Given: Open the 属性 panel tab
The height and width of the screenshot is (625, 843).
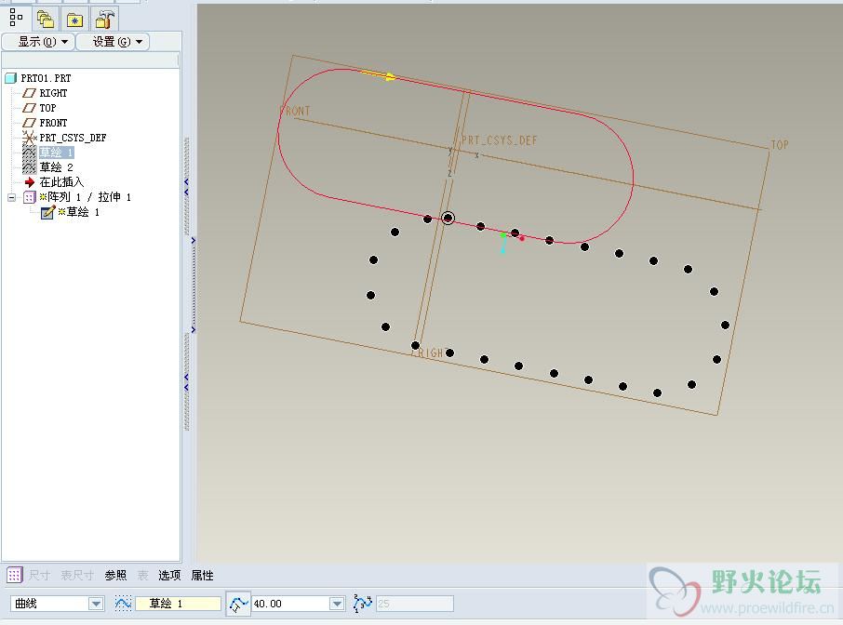Looking at the screenshot, I should (202, 576).
